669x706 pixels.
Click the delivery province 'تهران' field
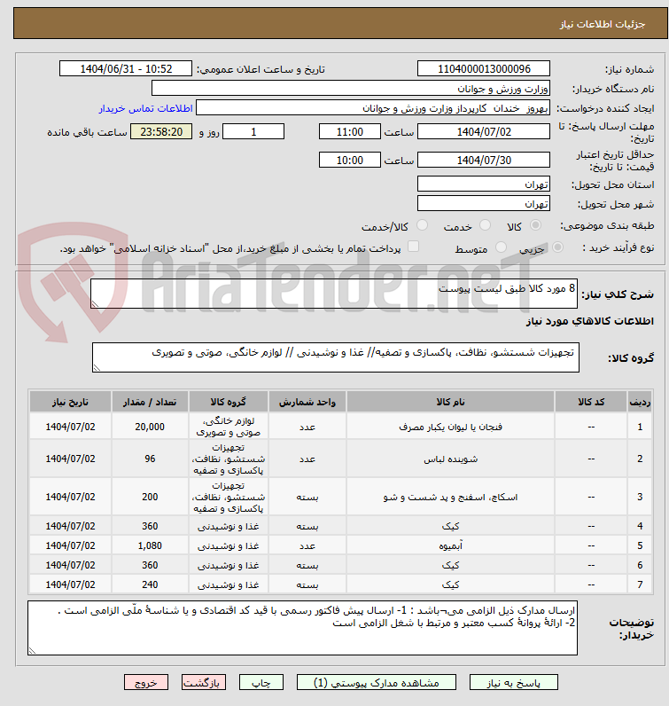point(484,184)
